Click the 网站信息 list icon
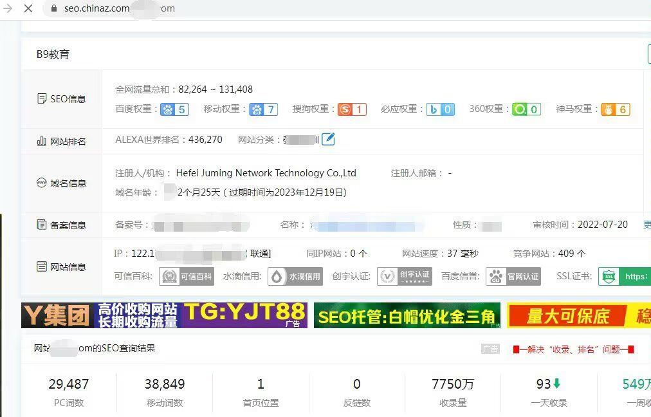651x417 pixels. pos(42,266)
